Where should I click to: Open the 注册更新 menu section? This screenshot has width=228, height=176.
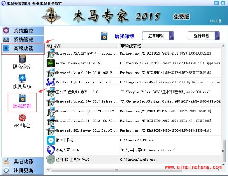[23, 170]
